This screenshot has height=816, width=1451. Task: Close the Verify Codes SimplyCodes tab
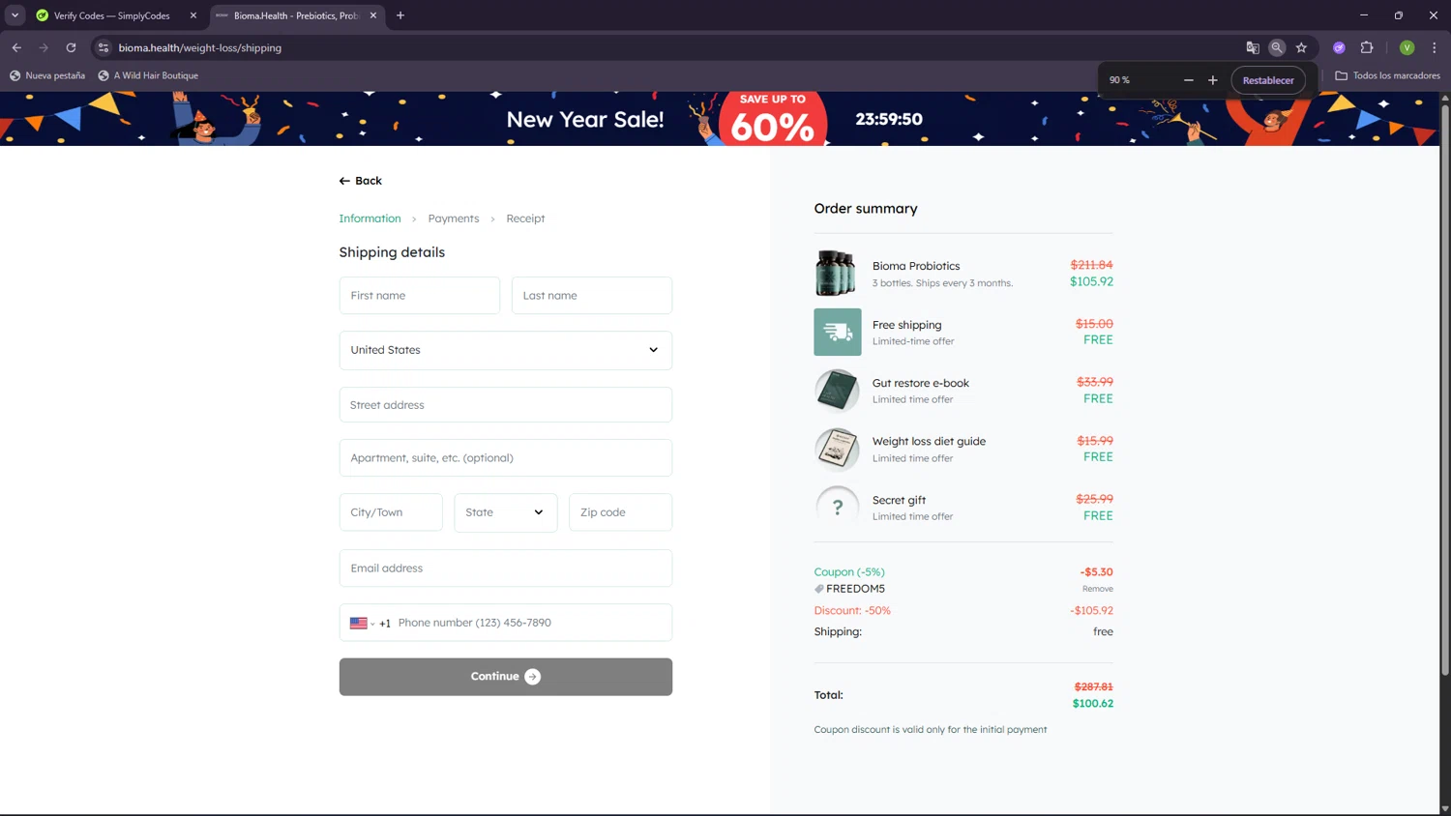pyautogui.click(x=192, y=15)
